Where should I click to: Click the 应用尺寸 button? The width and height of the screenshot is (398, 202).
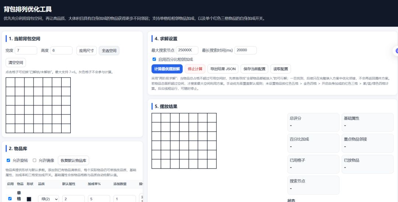click(86, 50)
